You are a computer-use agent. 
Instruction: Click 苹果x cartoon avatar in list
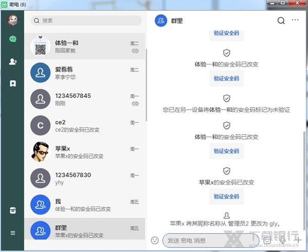click(x=41, y=152)
